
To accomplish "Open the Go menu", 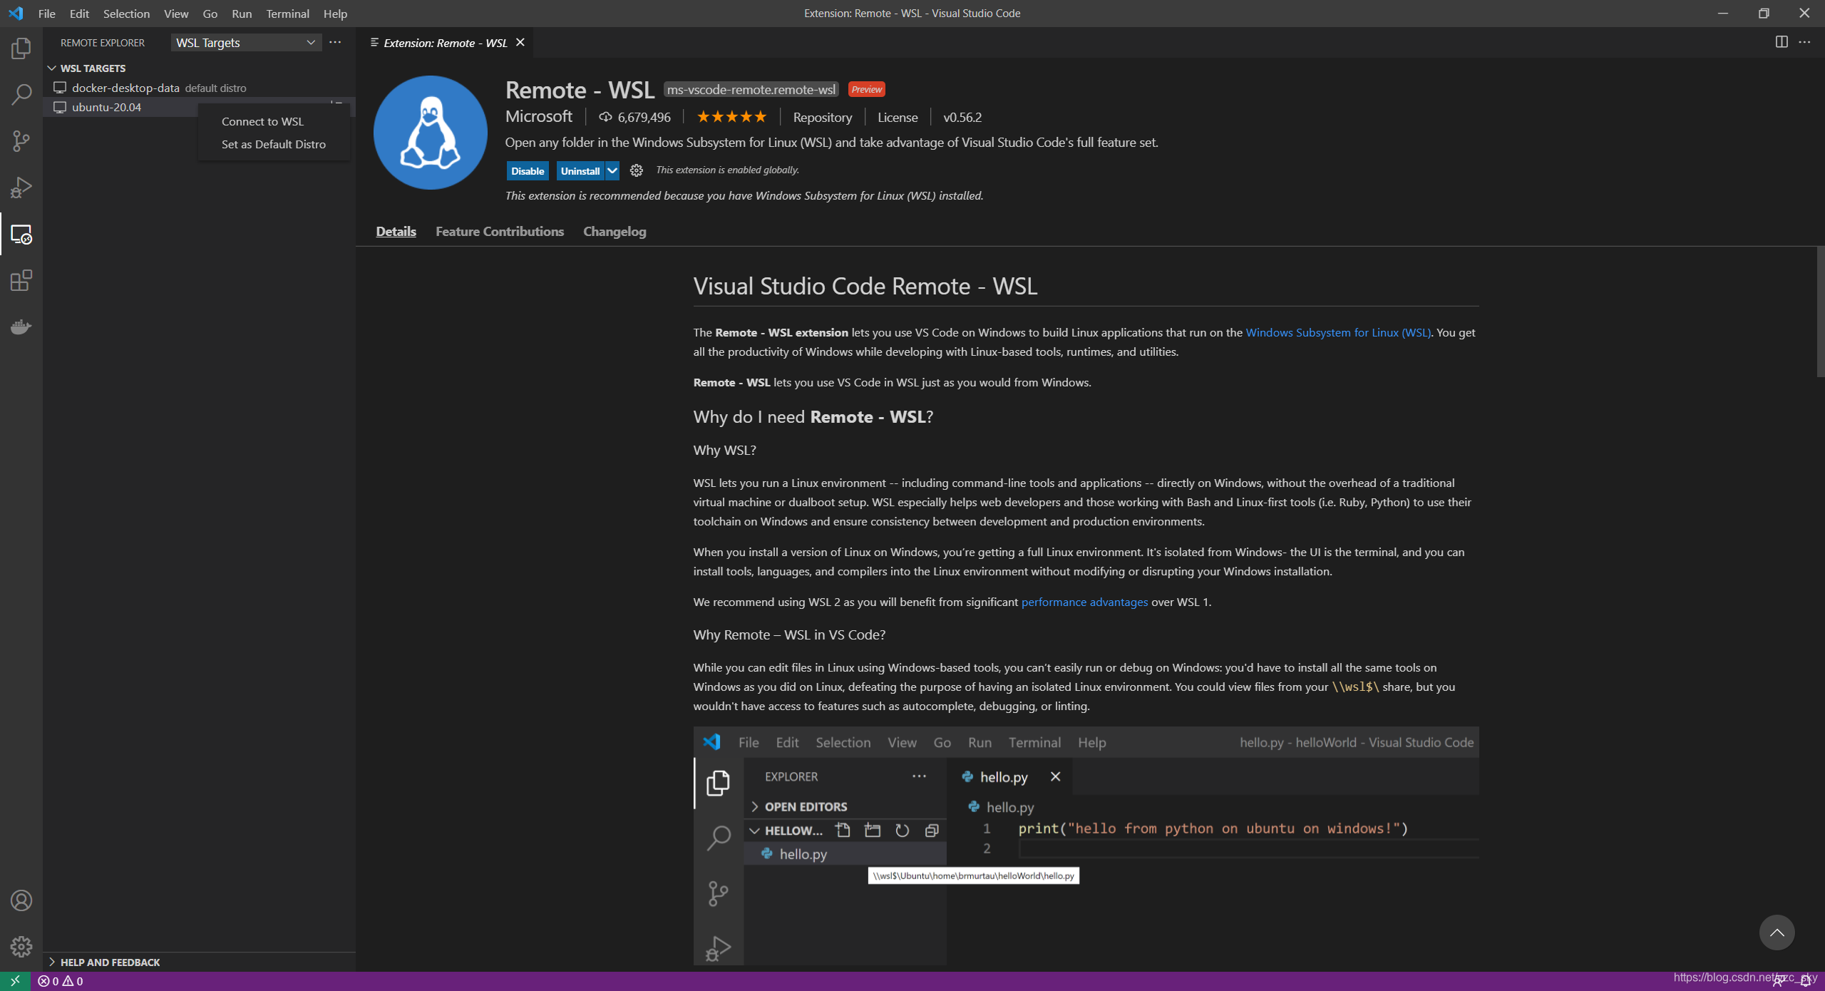I will coord(210,14).
